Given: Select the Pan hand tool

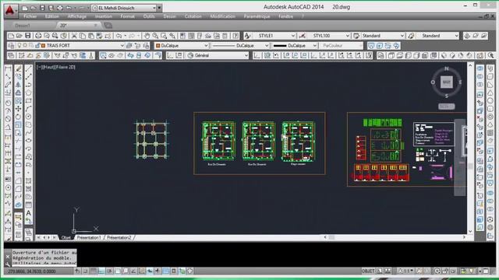Looking at the screenshot, I should click(147, 36).
